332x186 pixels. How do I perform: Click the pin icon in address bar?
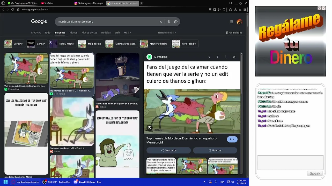(210, 10)
